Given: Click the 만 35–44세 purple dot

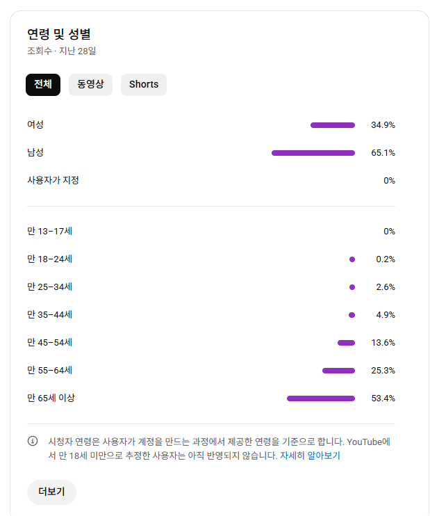Looking at the screenshot, I should pos(352,315).
